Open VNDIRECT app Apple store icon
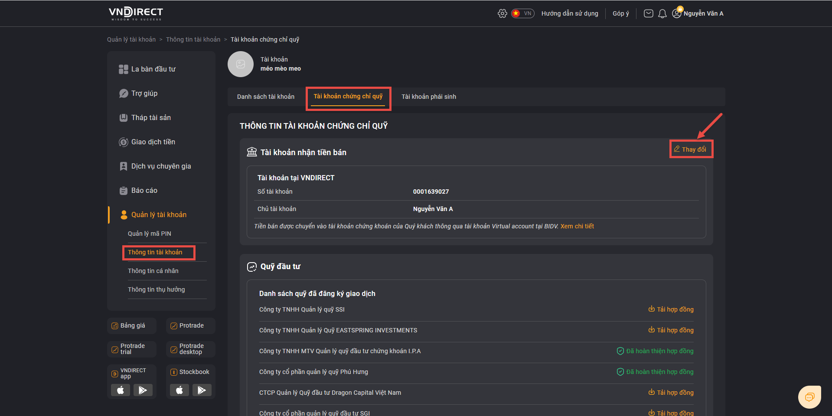The width and height of the screenshot is (832, 416). tap(121, 390)
